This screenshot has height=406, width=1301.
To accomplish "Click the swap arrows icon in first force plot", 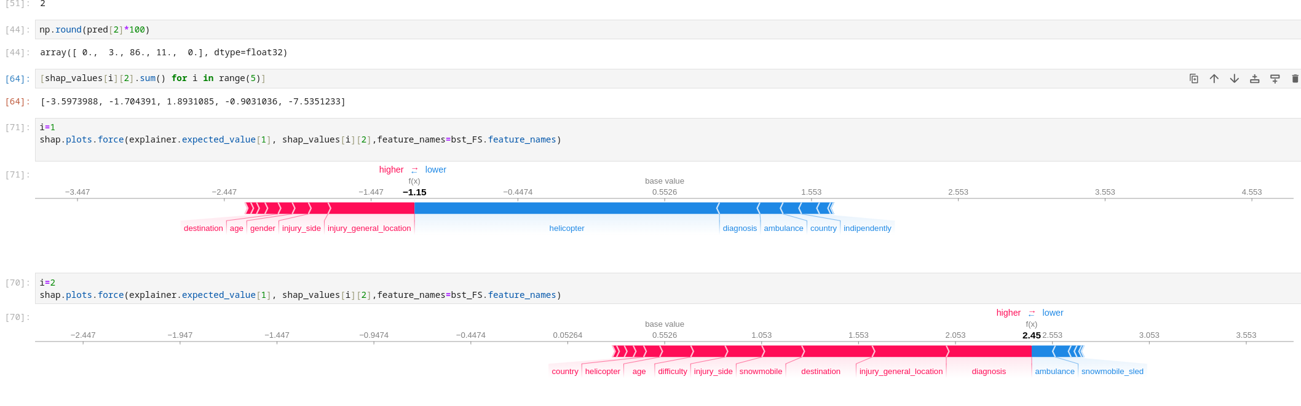I will 414,170.
